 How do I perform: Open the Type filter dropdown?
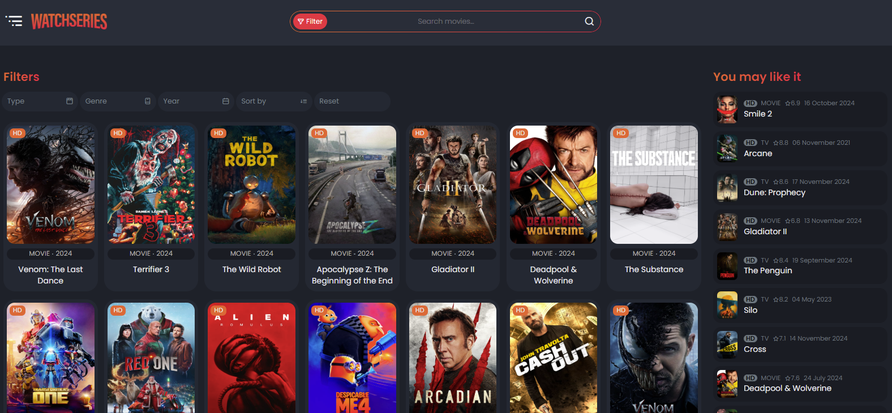coord(40,101)
